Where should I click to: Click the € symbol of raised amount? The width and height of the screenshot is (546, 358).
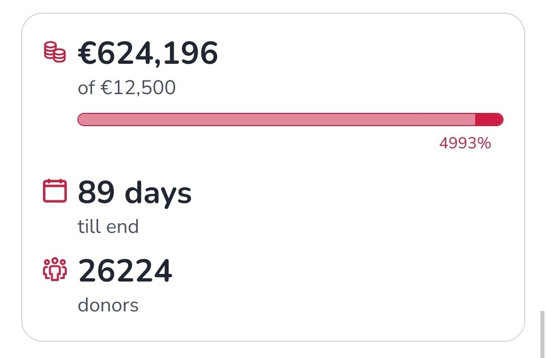(x=87, y=53)
